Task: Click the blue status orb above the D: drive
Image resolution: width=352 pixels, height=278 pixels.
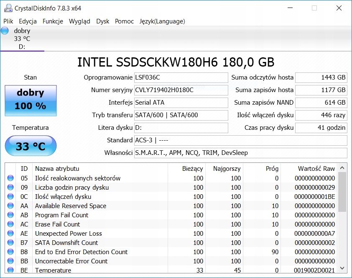Action: point(5,31)
